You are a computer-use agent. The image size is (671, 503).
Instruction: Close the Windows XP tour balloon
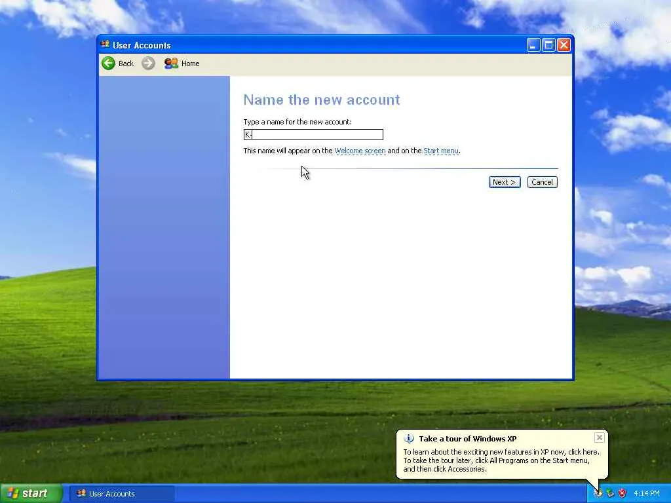point(599,438)
